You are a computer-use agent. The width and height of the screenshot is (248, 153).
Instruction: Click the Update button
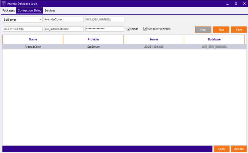[x=239, y=149]
